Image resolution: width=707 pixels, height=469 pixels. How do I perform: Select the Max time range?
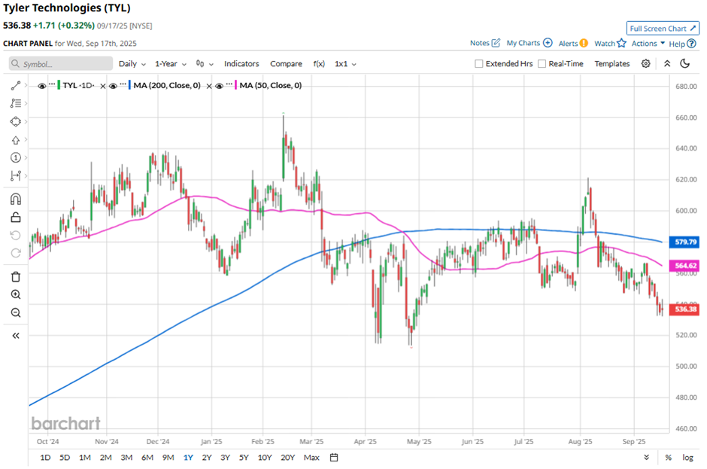coord(311,457)
